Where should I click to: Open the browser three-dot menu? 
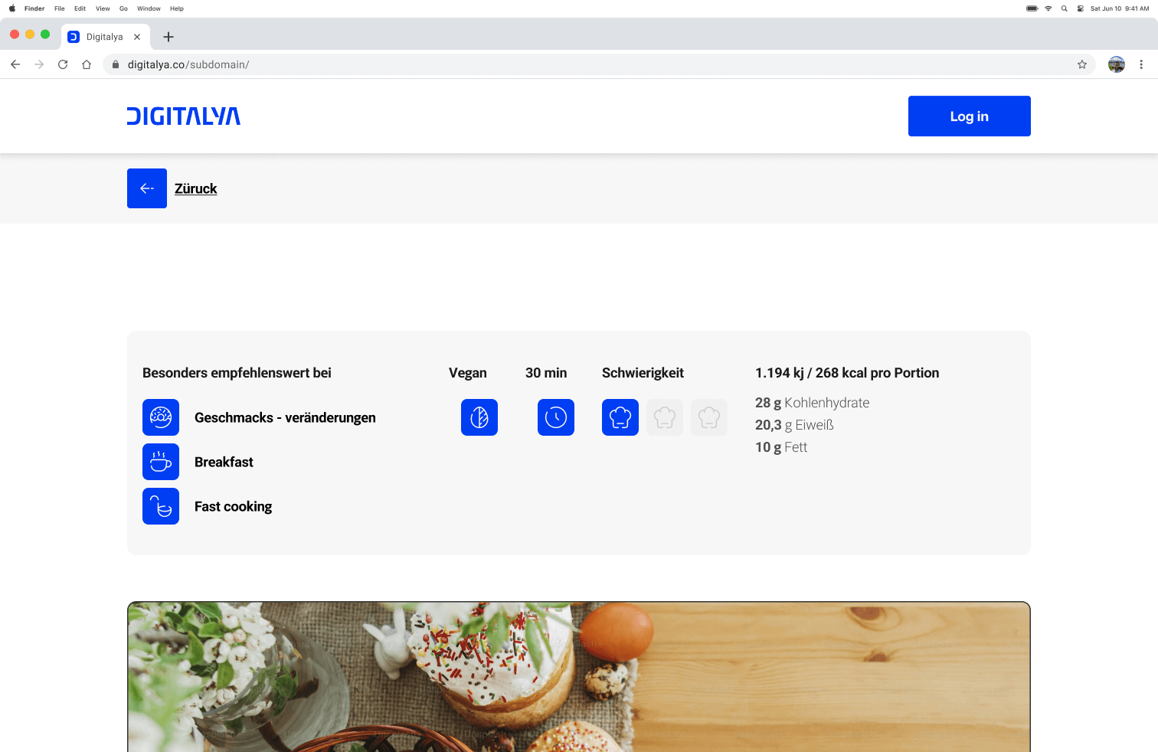[x=1141, y=64]
